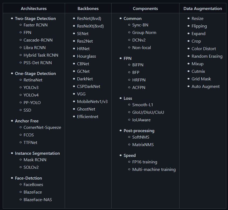Select GIoU/DIoU/CIoU loss item
The width and height of the screenshot is (228, 210).
tap(148, 112)
